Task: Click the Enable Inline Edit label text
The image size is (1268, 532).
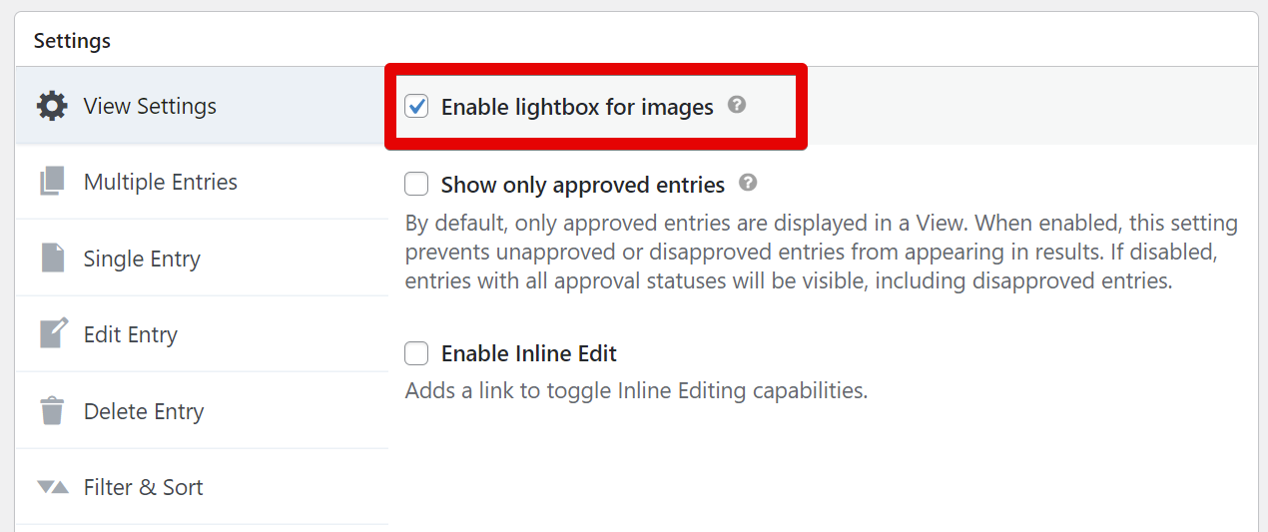Action: pos(529,353)
